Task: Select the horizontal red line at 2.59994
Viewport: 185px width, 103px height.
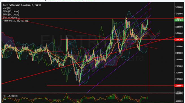Action: pyautogui.click(x=111, y=86)
